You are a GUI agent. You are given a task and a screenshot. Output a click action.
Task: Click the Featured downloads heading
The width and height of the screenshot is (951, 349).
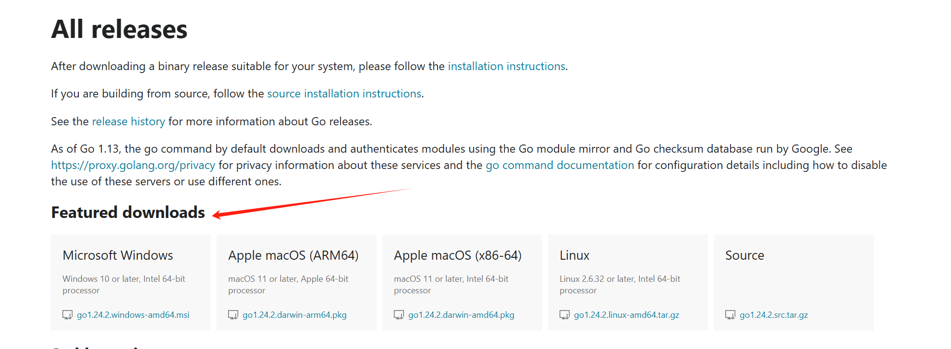point(128,212)
